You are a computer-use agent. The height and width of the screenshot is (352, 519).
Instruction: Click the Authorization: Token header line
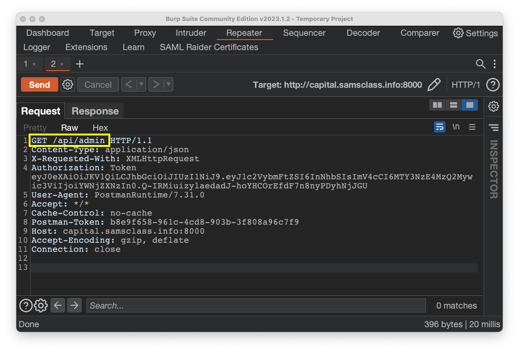pos(84,168)
